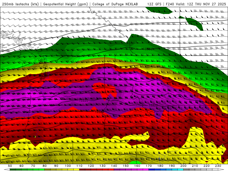The image size is (228, 171).
Task: Click the bright magenta swatch just before 170
Action: [146, 169]
